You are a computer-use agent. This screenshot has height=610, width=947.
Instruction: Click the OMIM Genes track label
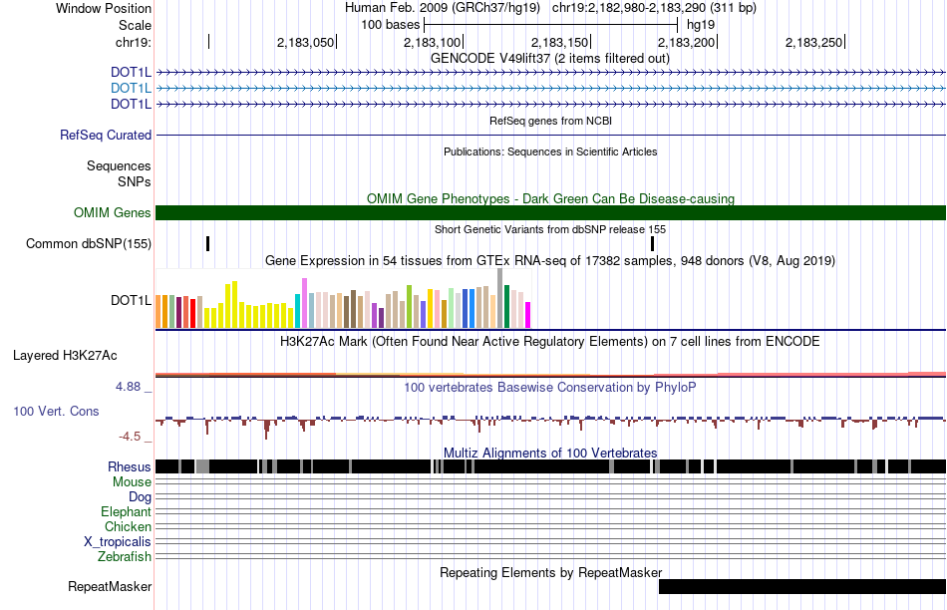113,212
